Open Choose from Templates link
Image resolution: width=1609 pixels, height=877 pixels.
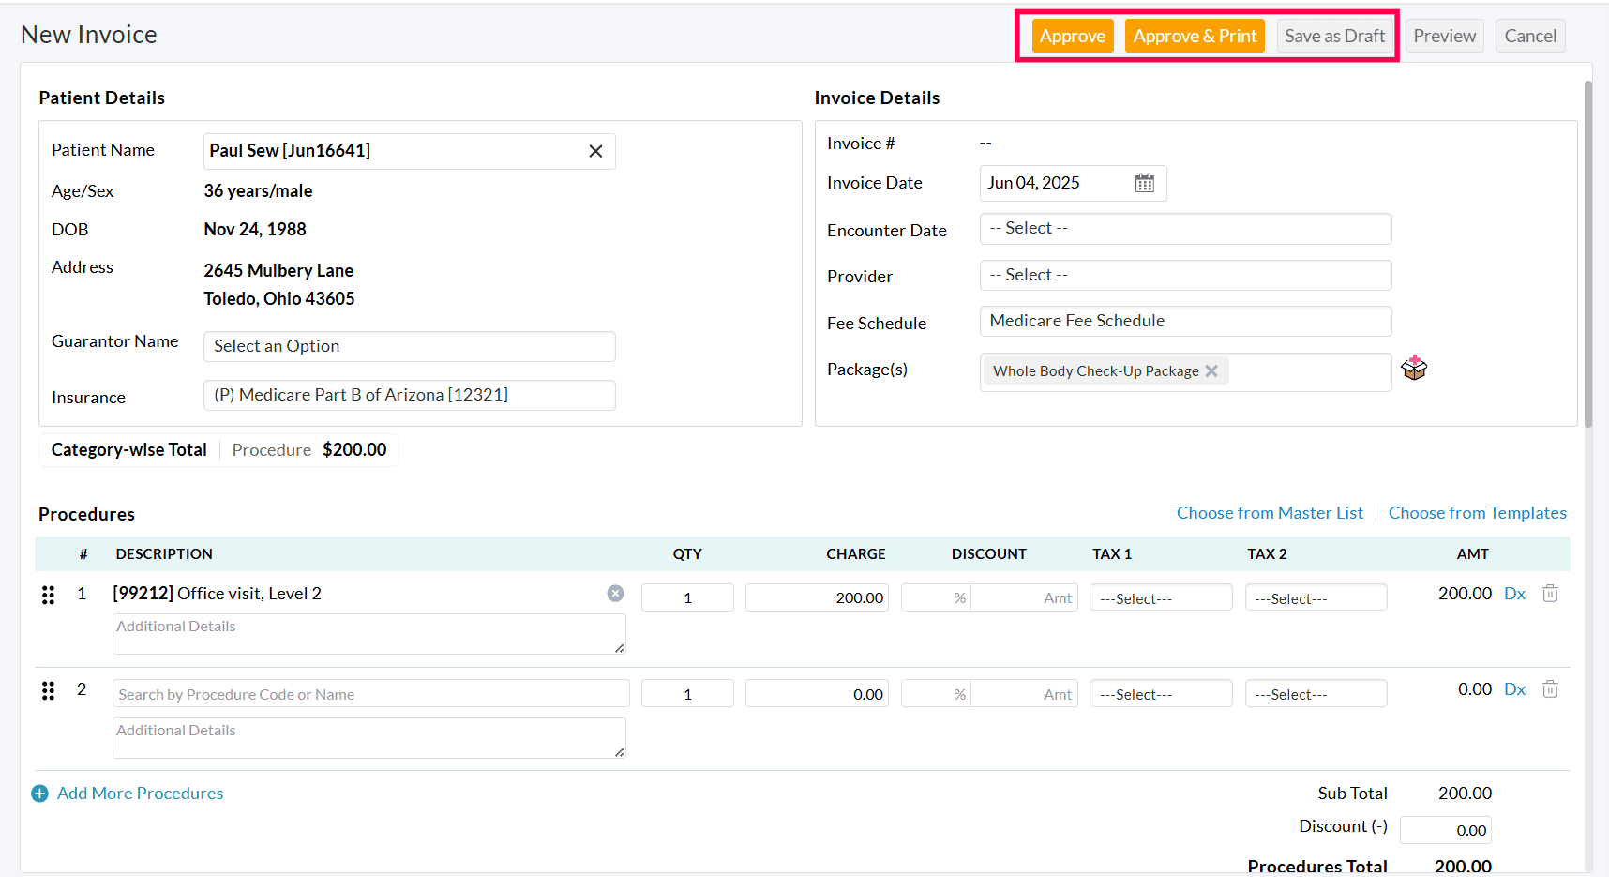tap(1477, 513)
